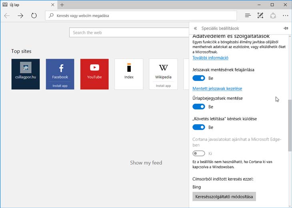Pin the settings pane with pin icon
292x208 pixels.
click(x=285, y=28)
